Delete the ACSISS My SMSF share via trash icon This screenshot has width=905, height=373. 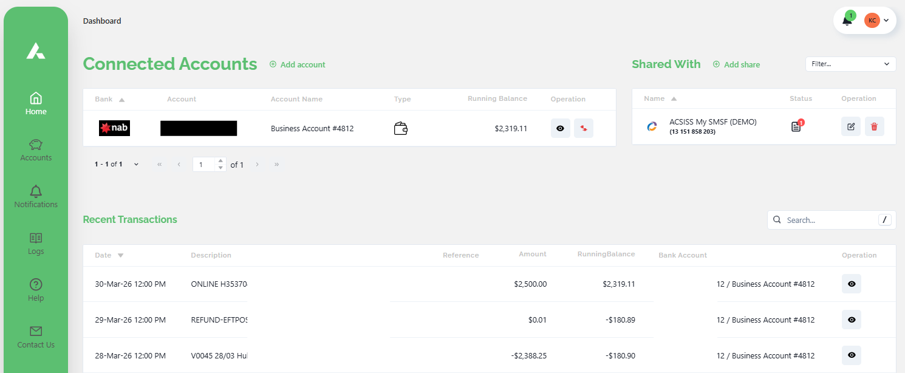[874, 126]
